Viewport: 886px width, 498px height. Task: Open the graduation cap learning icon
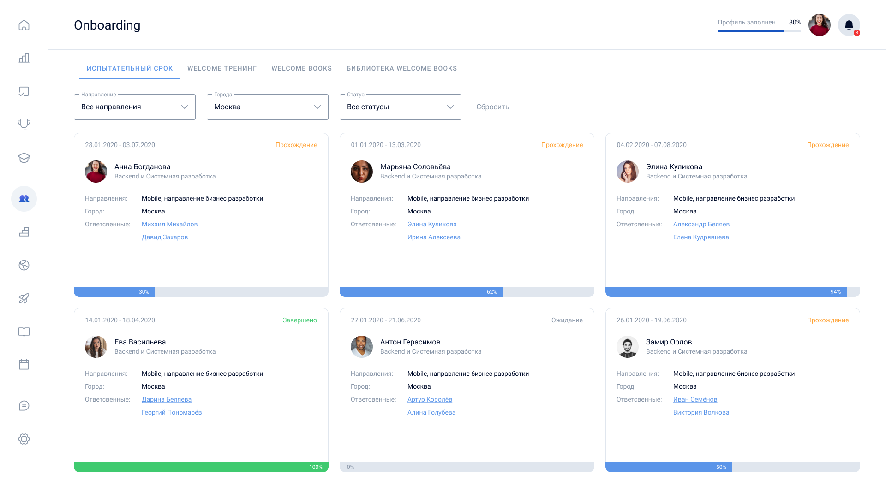click(x=24, y=158)
